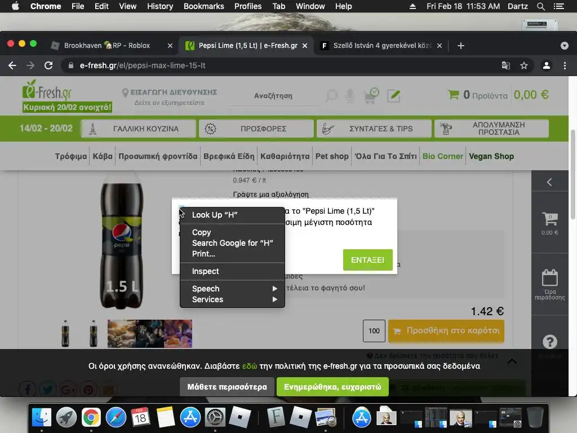Open System Preferences from the dock
Screen dimensions: 577x433
pos(215,418)
